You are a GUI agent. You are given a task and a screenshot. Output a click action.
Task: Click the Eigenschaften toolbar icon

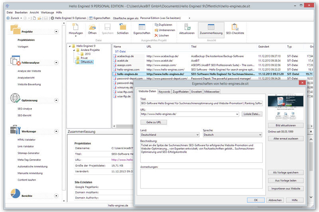point(91,18)
